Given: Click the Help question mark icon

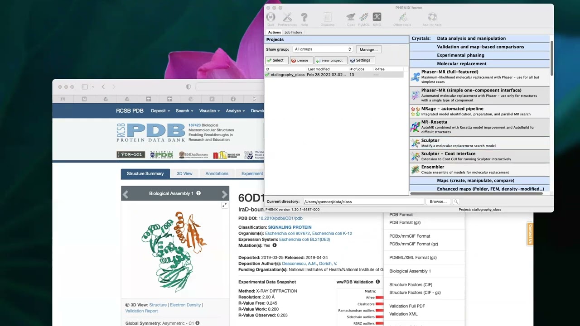Looking at the screenshot, I should tap(304, 17).
